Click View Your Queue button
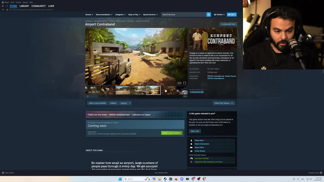324x182 pixels. pyautogui.click(x=224, y=103)
